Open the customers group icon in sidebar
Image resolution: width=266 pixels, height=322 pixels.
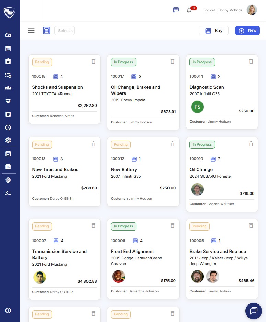tap(8, 88)
